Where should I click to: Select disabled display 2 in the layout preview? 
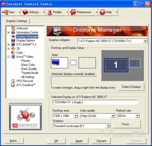tap(135, 63)
